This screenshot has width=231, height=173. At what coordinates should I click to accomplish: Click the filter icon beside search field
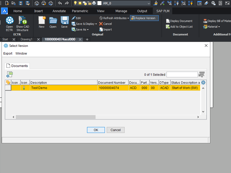202,74
